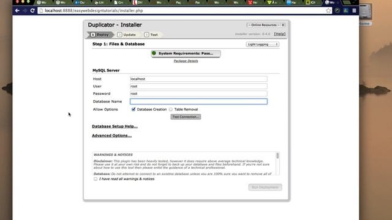Uncheck the Database Creation checkbox
392x220 pixels.
tap(134, 109)
